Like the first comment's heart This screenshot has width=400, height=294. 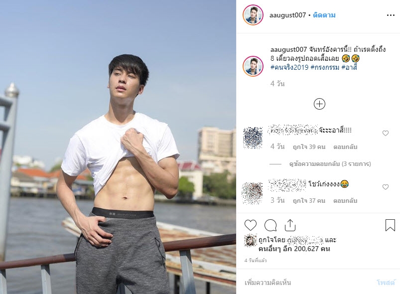(385, 133)
